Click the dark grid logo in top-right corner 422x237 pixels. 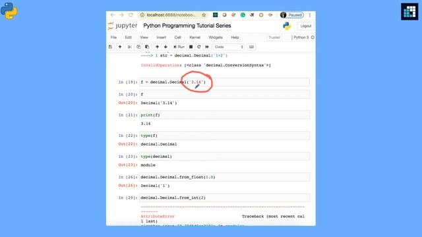tap(409, 12)
